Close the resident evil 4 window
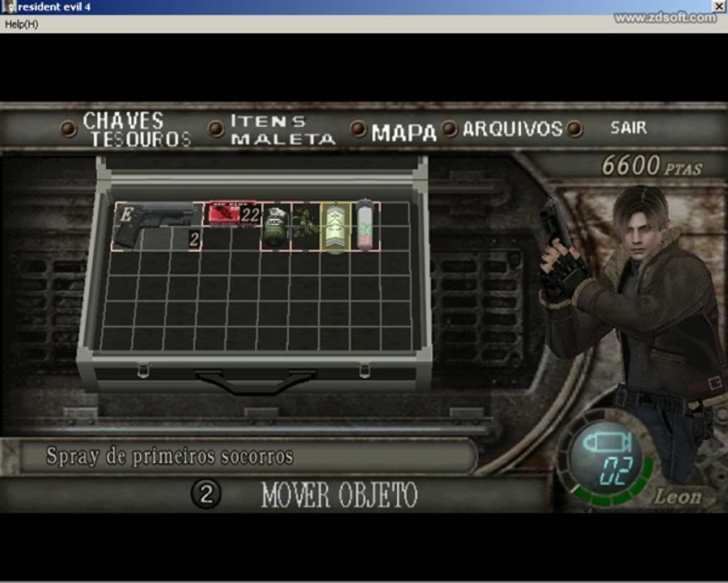Image resolution: width=728 pixels, height=583 pixels. 718,6
